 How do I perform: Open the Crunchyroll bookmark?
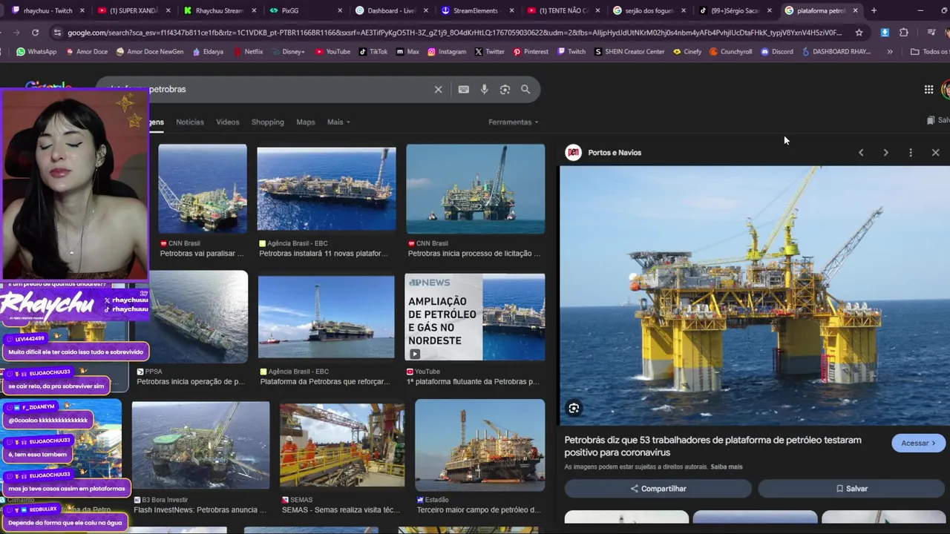(x=730, y=52)
